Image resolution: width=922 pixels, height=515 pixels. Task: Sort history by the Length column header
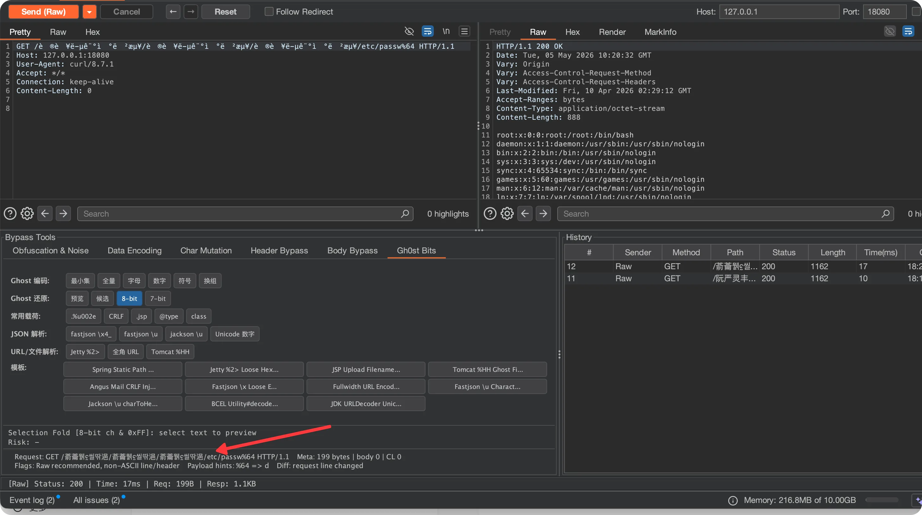click(x=832, y=252)
